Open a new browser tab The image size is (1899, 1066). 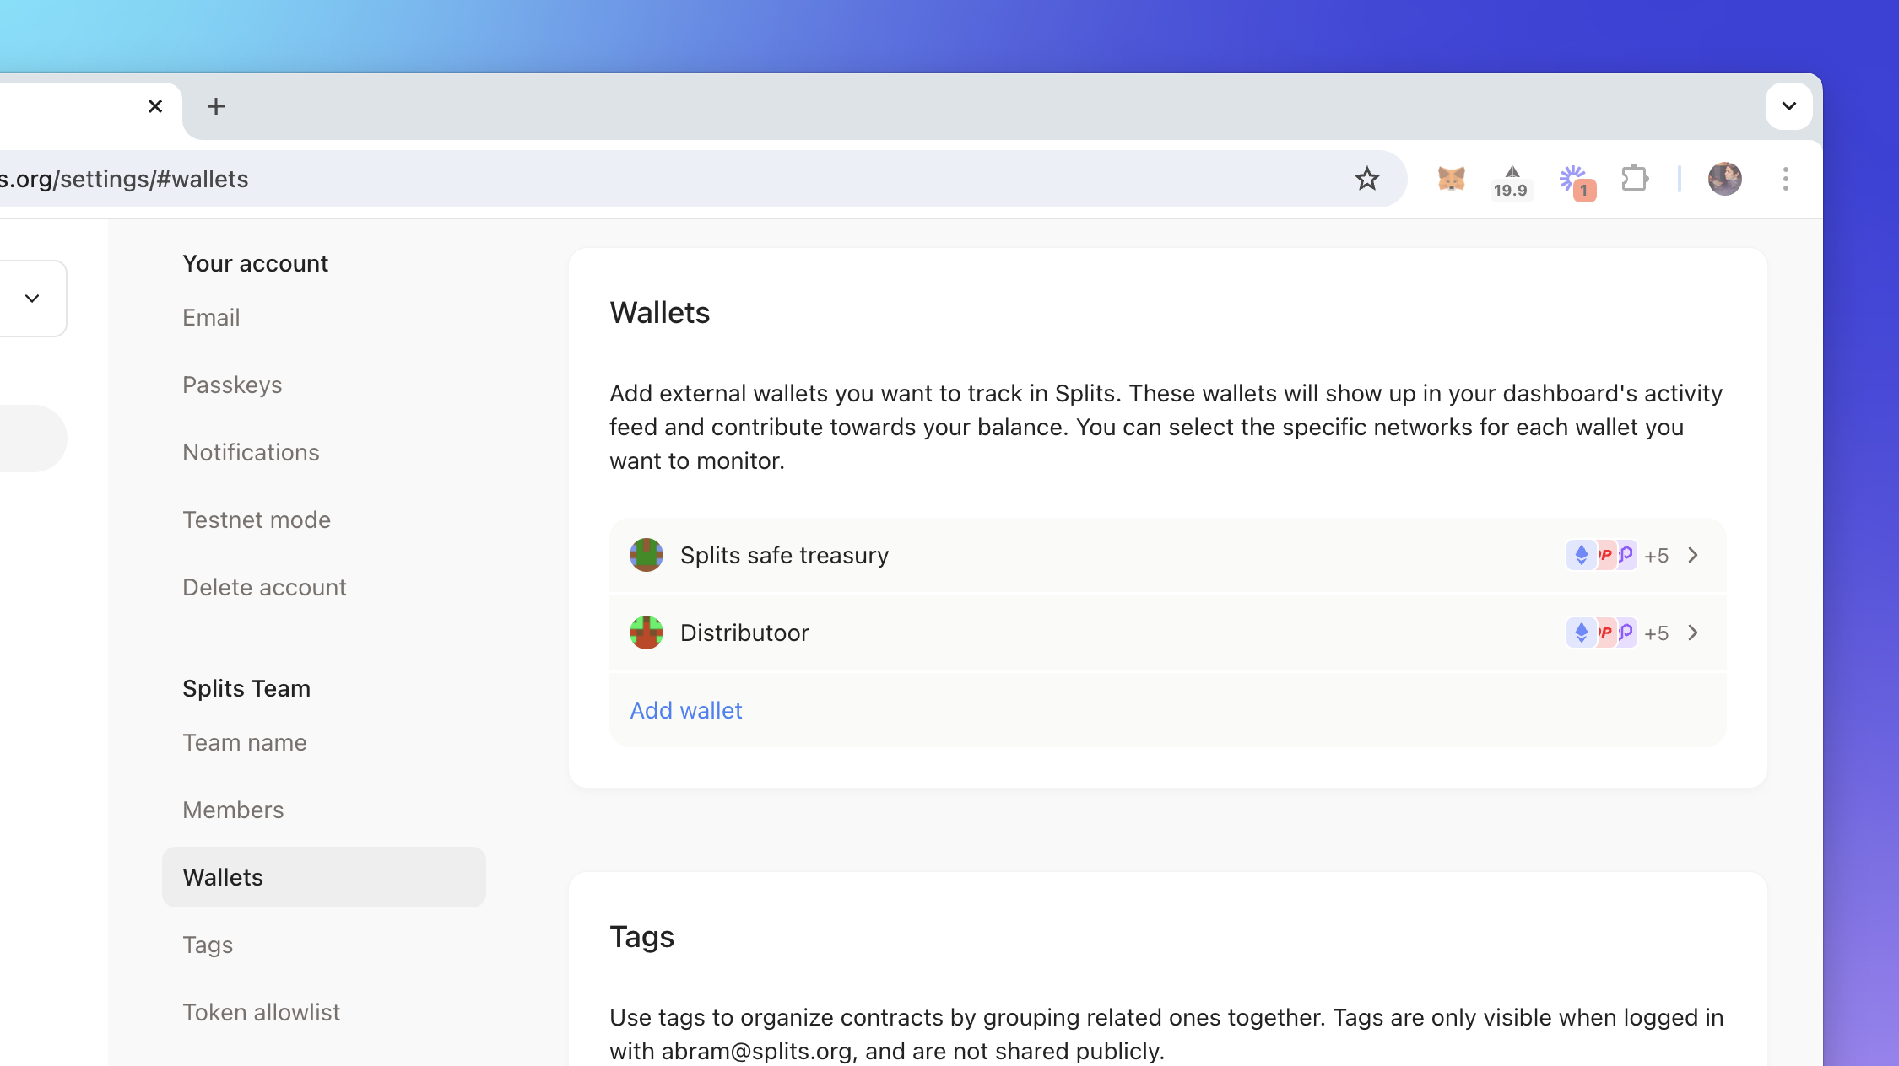pos(216,106)
